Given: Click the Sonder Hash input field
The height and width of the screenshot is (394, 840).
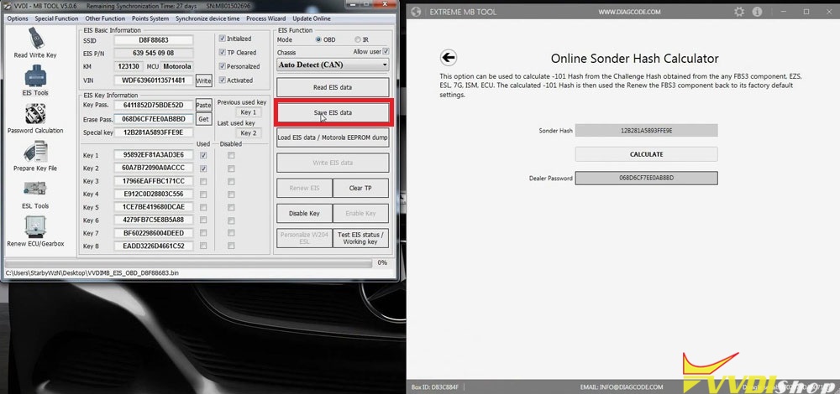Looking at the screenshot, I should (x=646, y=131).
